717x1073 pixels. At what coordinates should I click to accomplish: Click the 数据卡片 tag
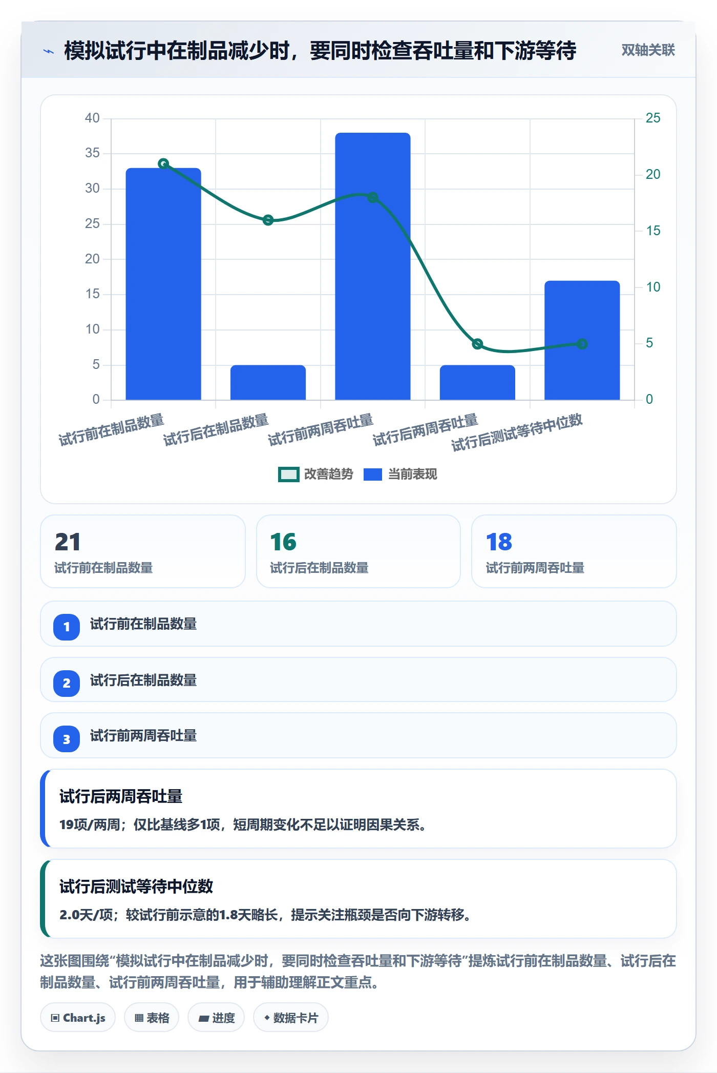pos(291,1018)
